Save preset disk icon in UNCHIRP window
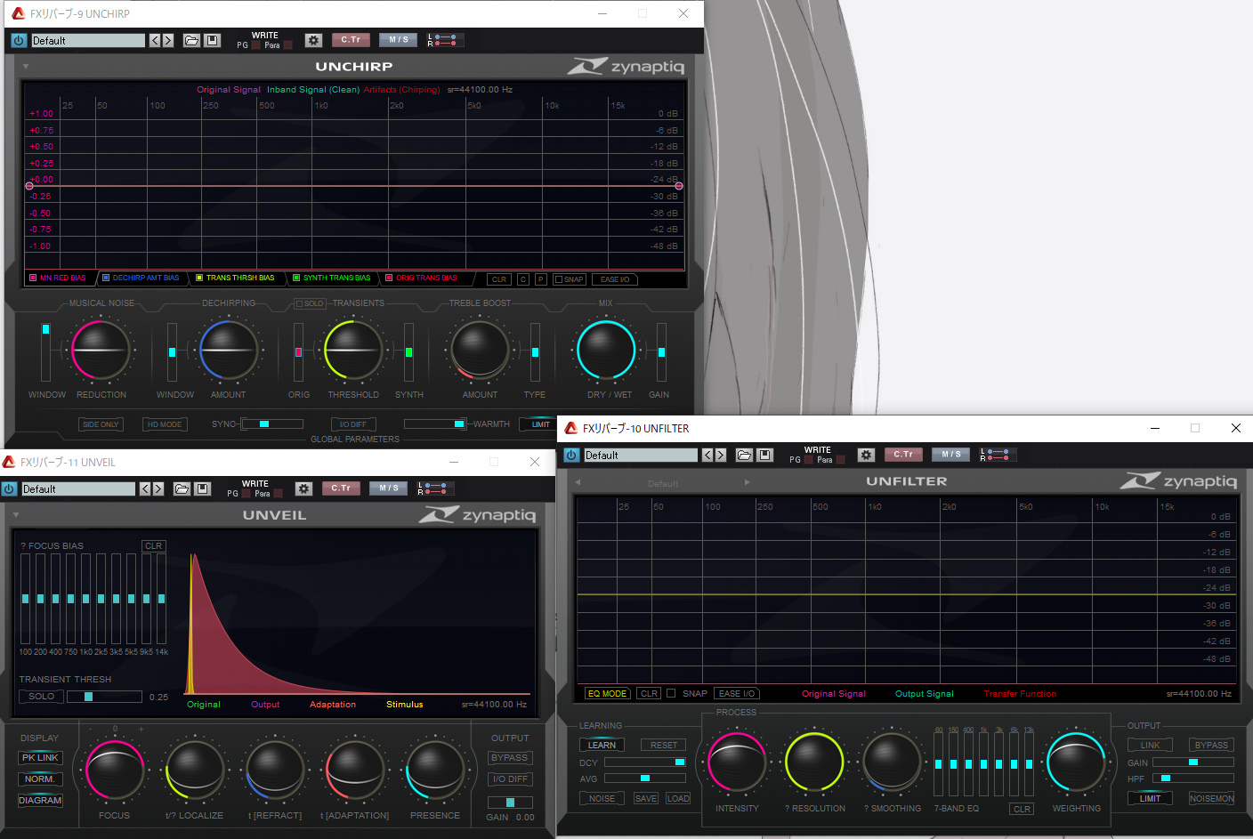Viewport: 1253px width, 839px height. tap(212, 40)
